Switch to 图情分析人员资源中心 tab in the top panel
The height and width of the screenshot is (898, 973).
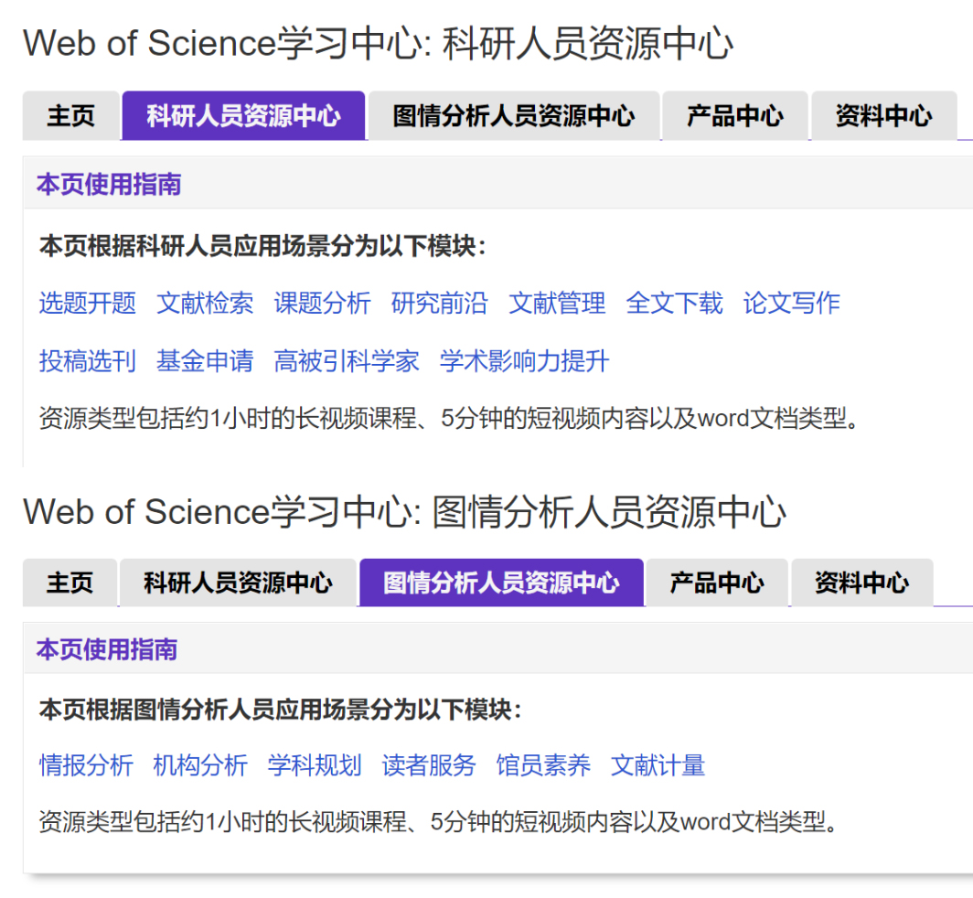(514, 115)
